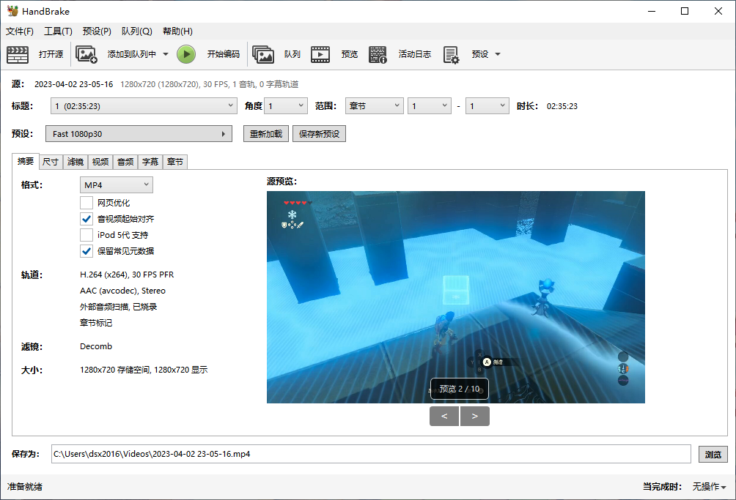Screen dimensions: 736x500
Task: Click the 外部音频扫描, 已烧录 text
Action: pyautogui.click(x=118, y=307)
